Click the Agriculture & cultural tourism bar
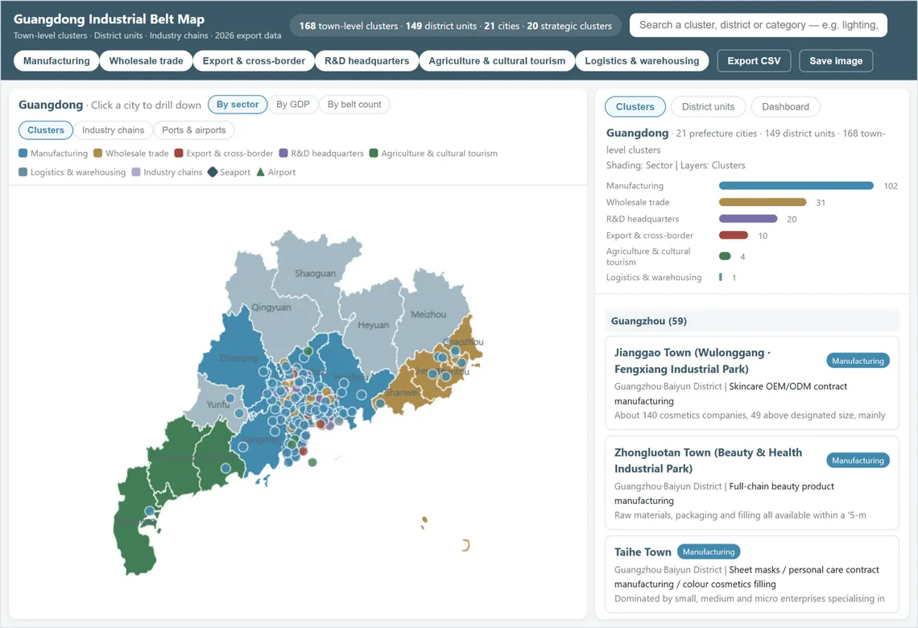 tap(725, 256)
